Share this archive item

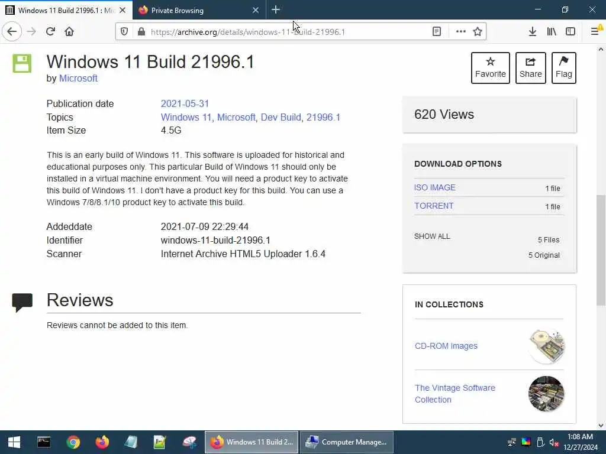pyautogui.click(x=531, y=68)
